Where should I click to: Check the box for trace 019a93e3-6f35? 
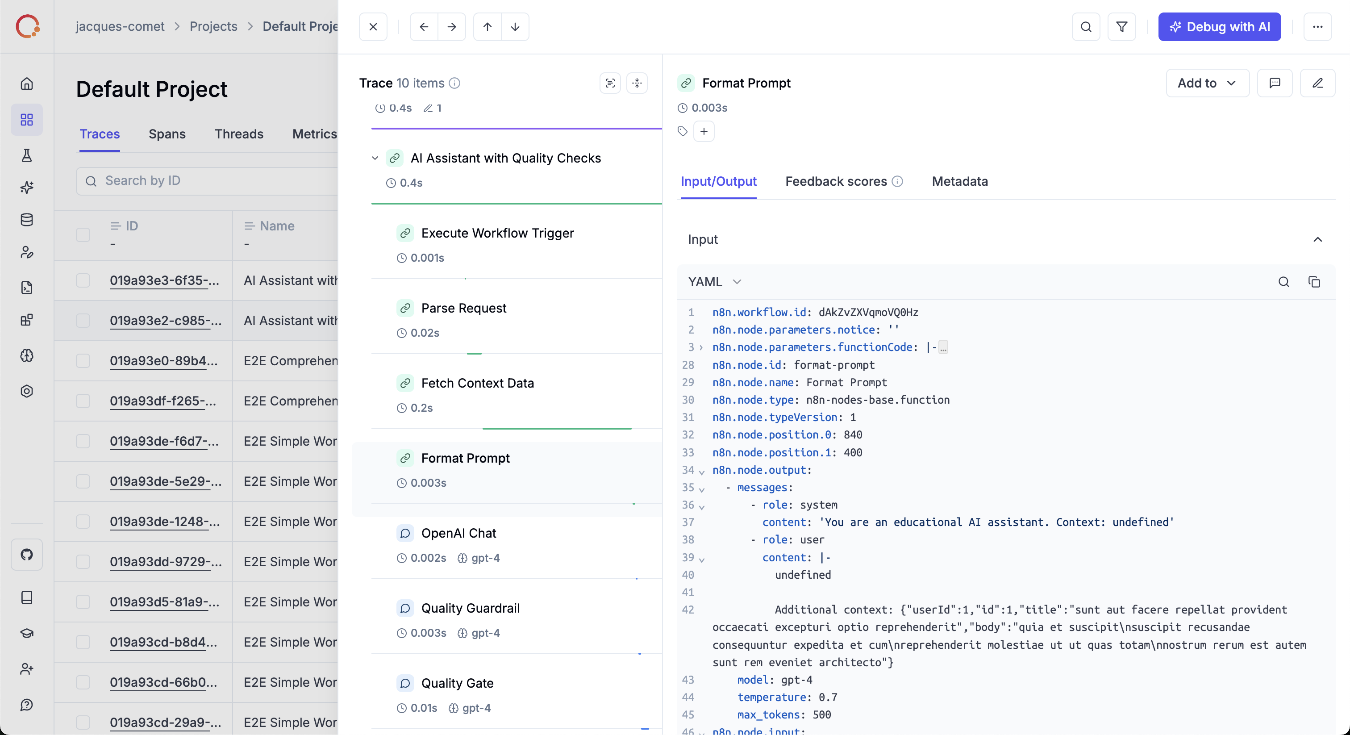coord(83,280)
